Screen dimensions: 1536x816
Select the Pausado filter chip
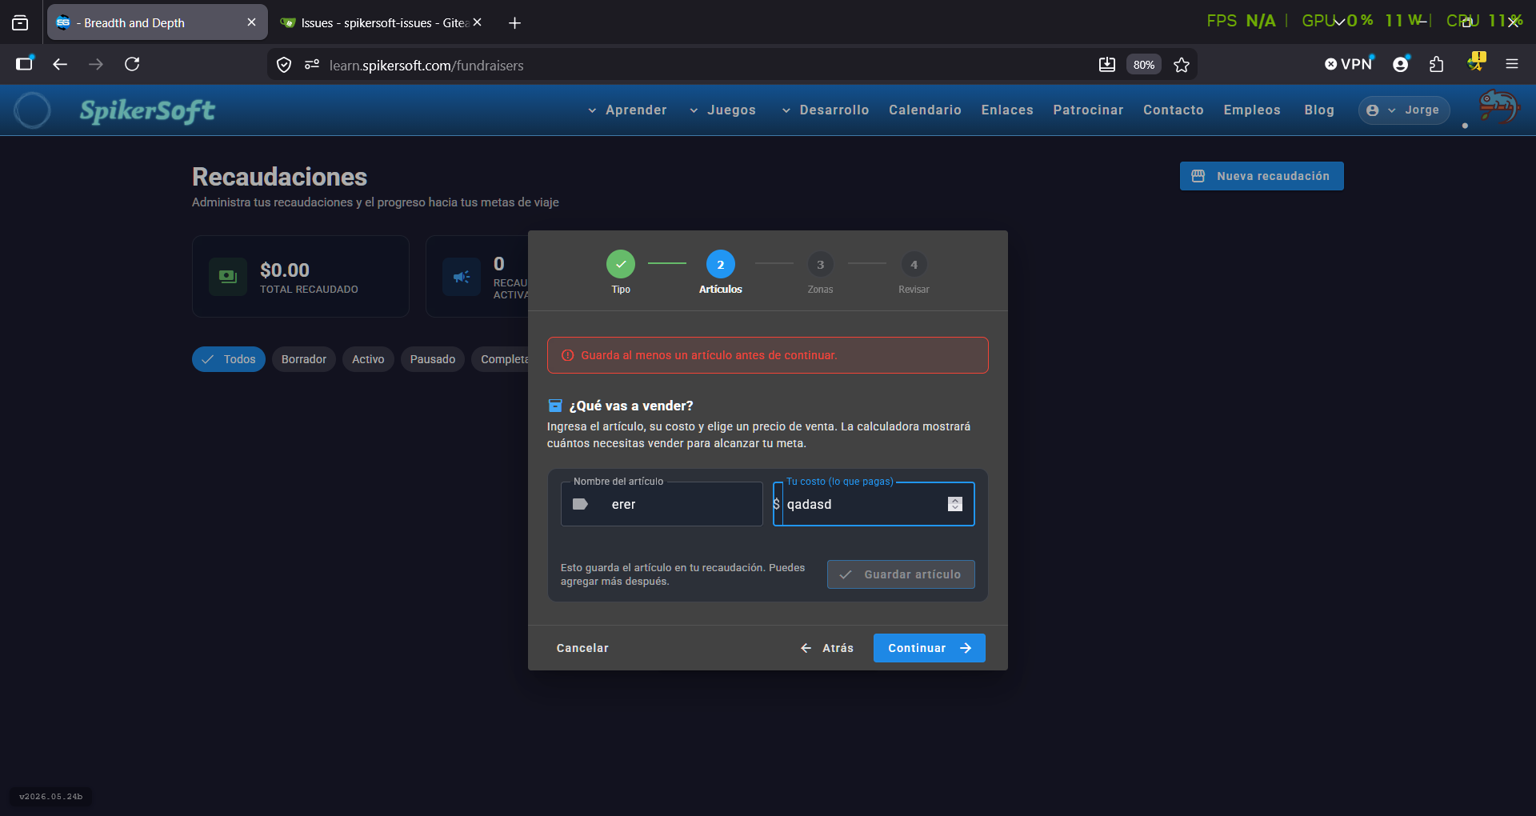(433, 359)
